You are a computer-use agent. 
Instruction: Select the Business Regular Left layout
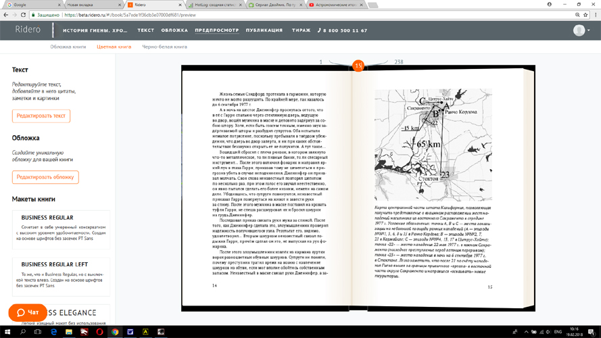click(61, 276)
